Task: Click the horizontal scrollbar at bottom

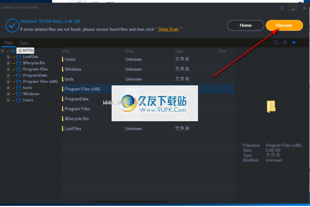Action: [x=128, y=202]
